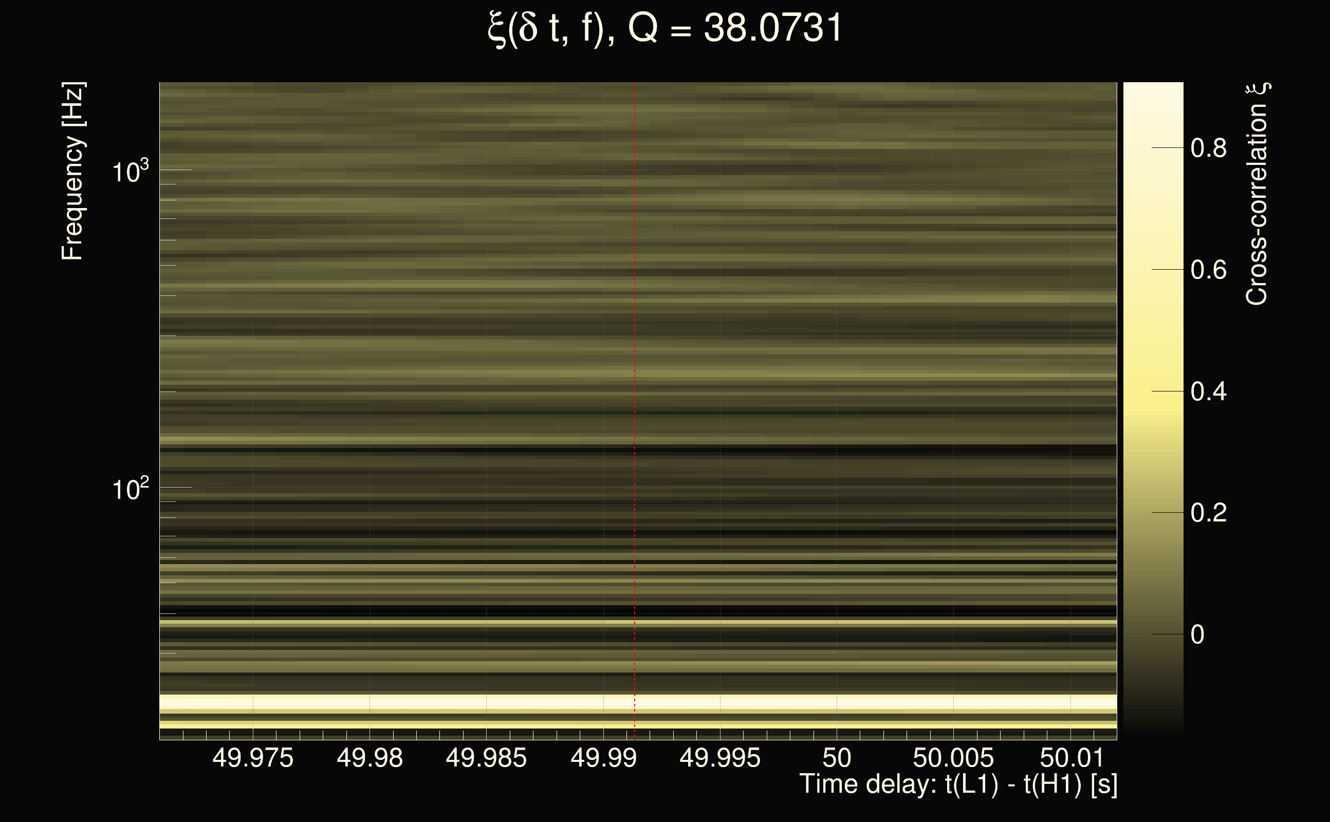Click the Cross-correlation ξ axis title

pyautogui.click(x=1257, y=194)
